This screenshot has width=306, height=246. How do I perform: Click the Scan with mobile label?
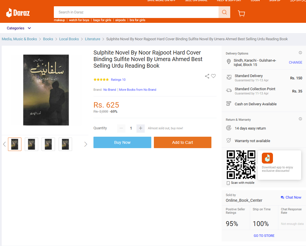(x=242, y=183)
